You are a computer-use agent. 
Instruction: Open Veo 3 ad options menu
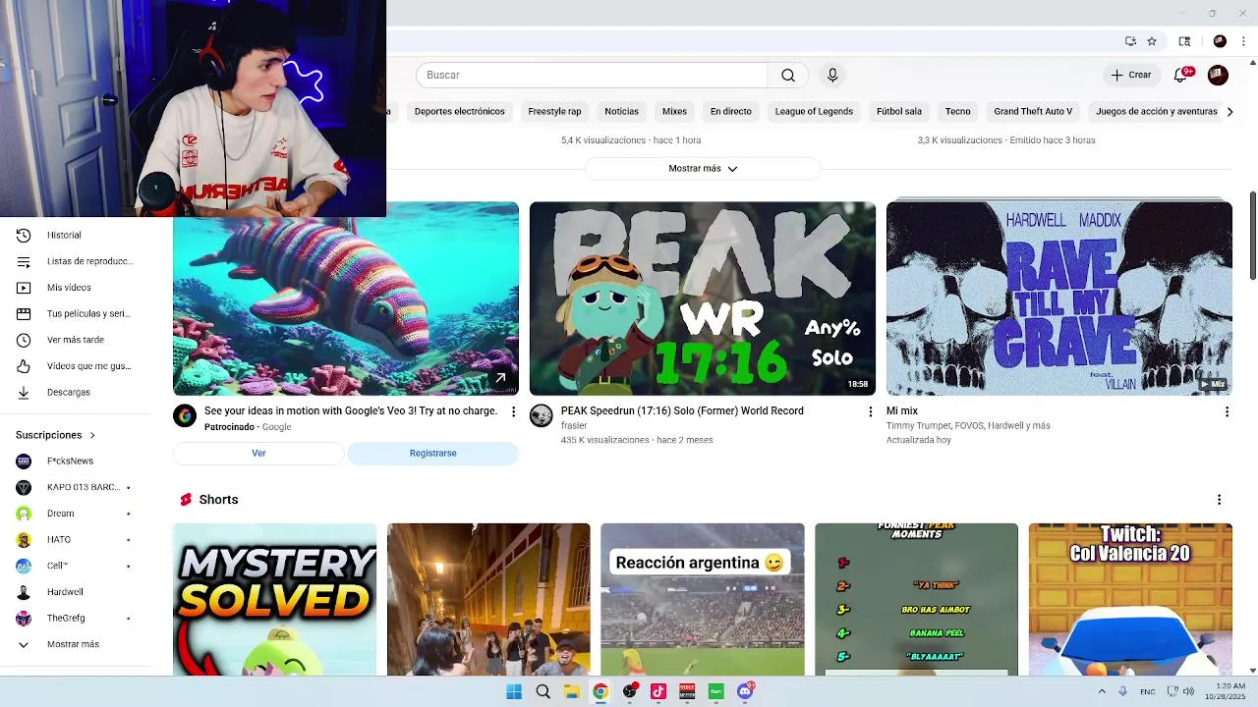513,411
